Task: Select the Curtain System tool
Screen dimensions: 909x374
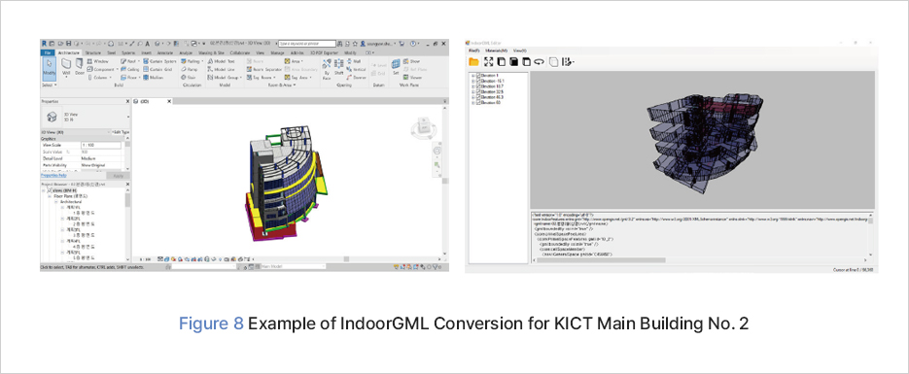Action: click(159, 61)
